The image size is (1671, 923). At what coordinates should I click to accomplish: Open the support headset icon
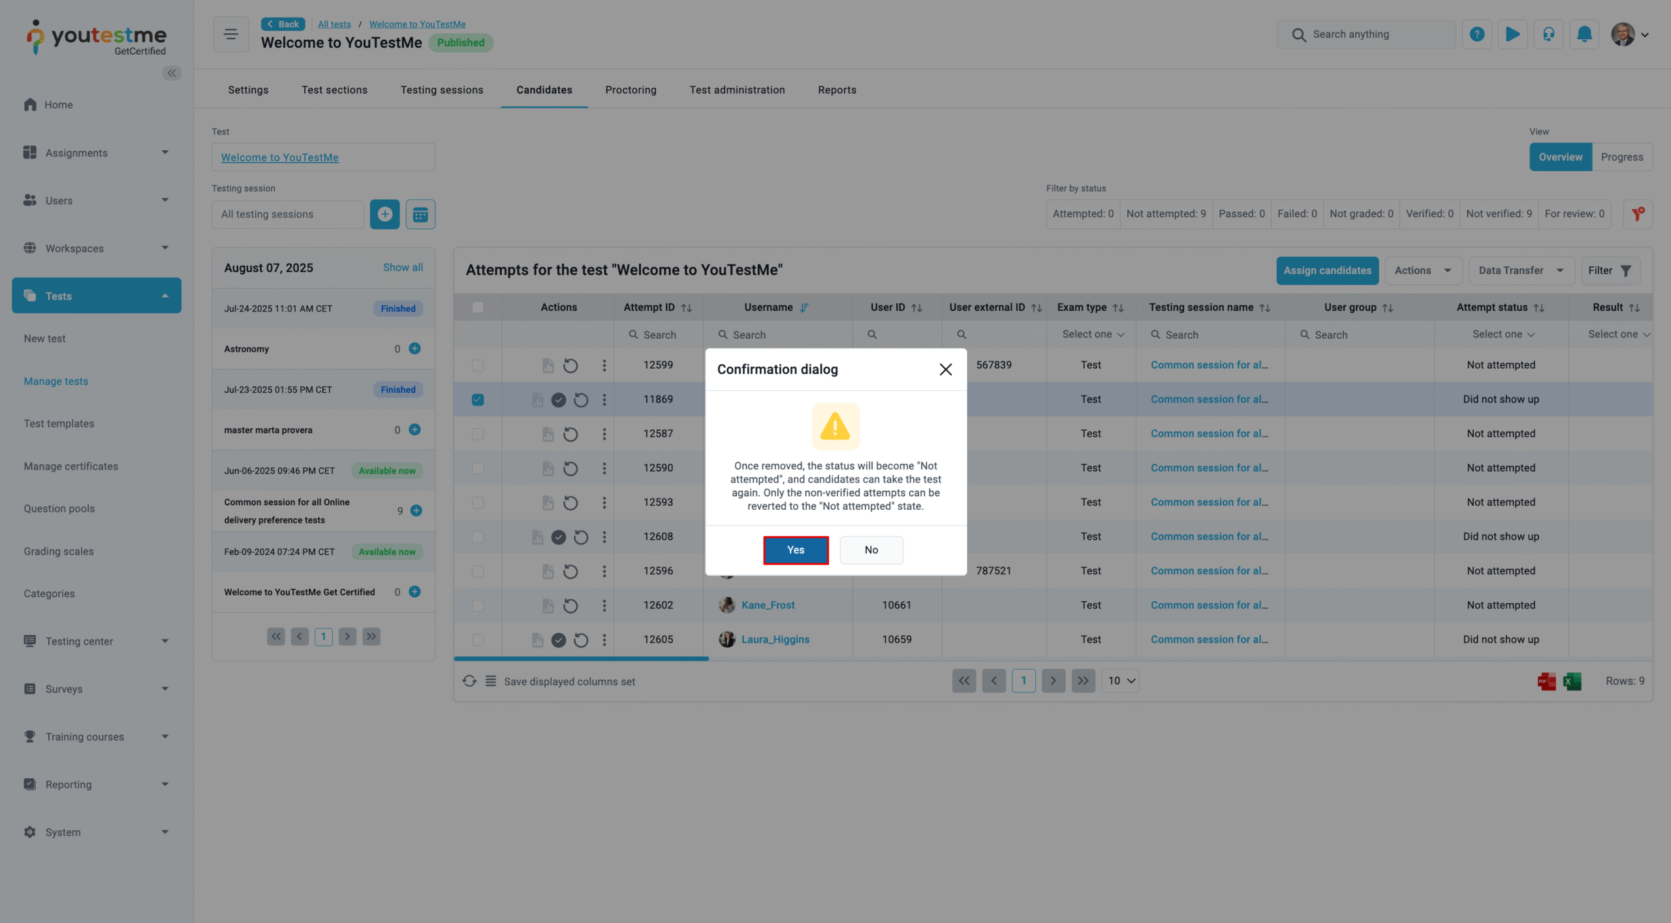tap(1548, 34)
